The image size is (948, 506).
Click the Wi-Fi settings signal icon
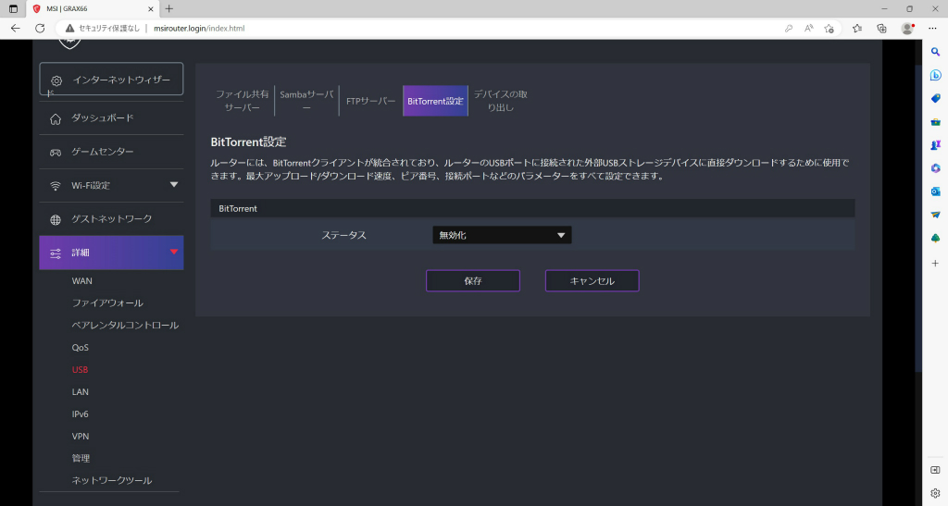[x=56, y=186]
